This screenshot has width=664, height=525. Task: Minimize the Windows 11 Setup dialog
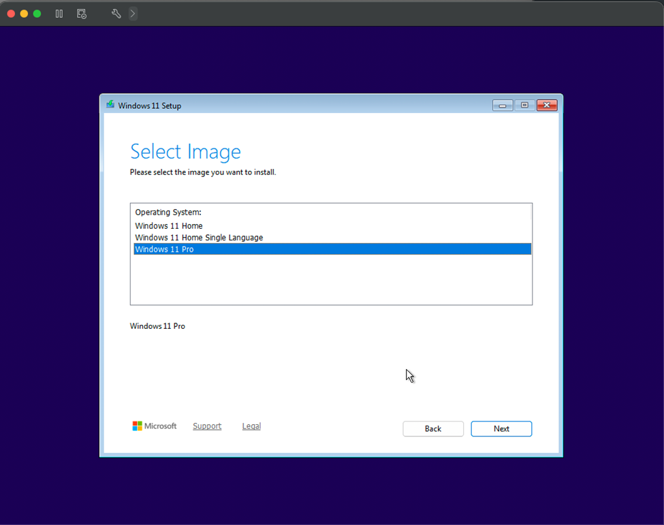coord(503,106)
